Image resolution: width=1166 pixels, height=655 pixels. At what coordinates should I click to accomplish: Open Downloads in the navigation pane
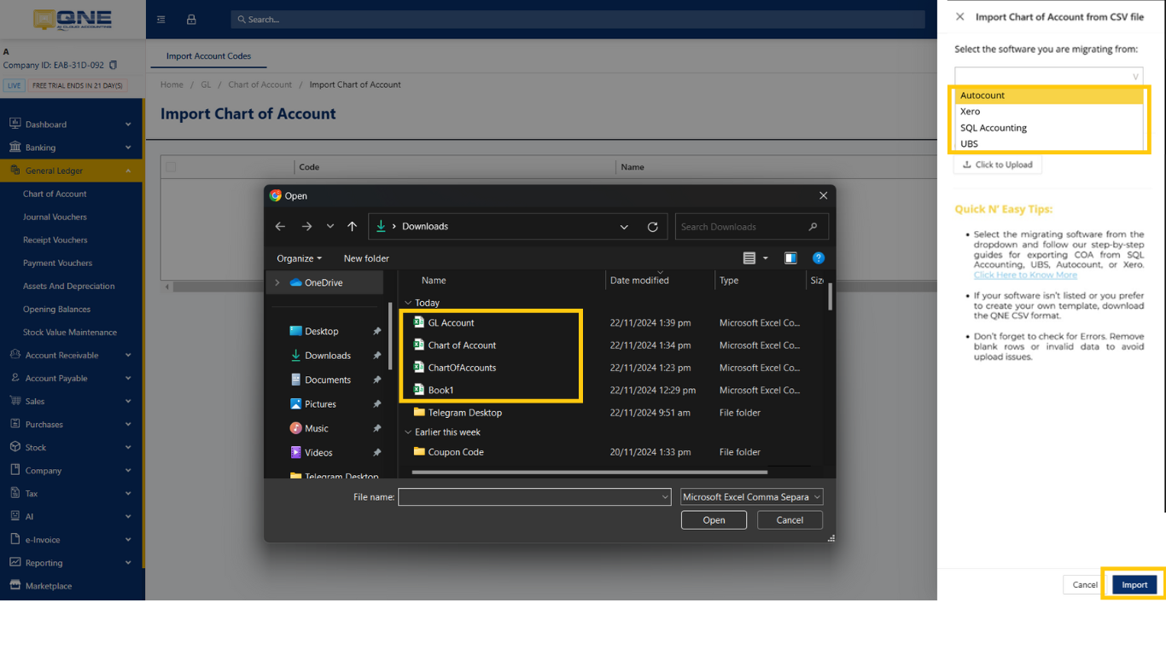pos(328,356)
